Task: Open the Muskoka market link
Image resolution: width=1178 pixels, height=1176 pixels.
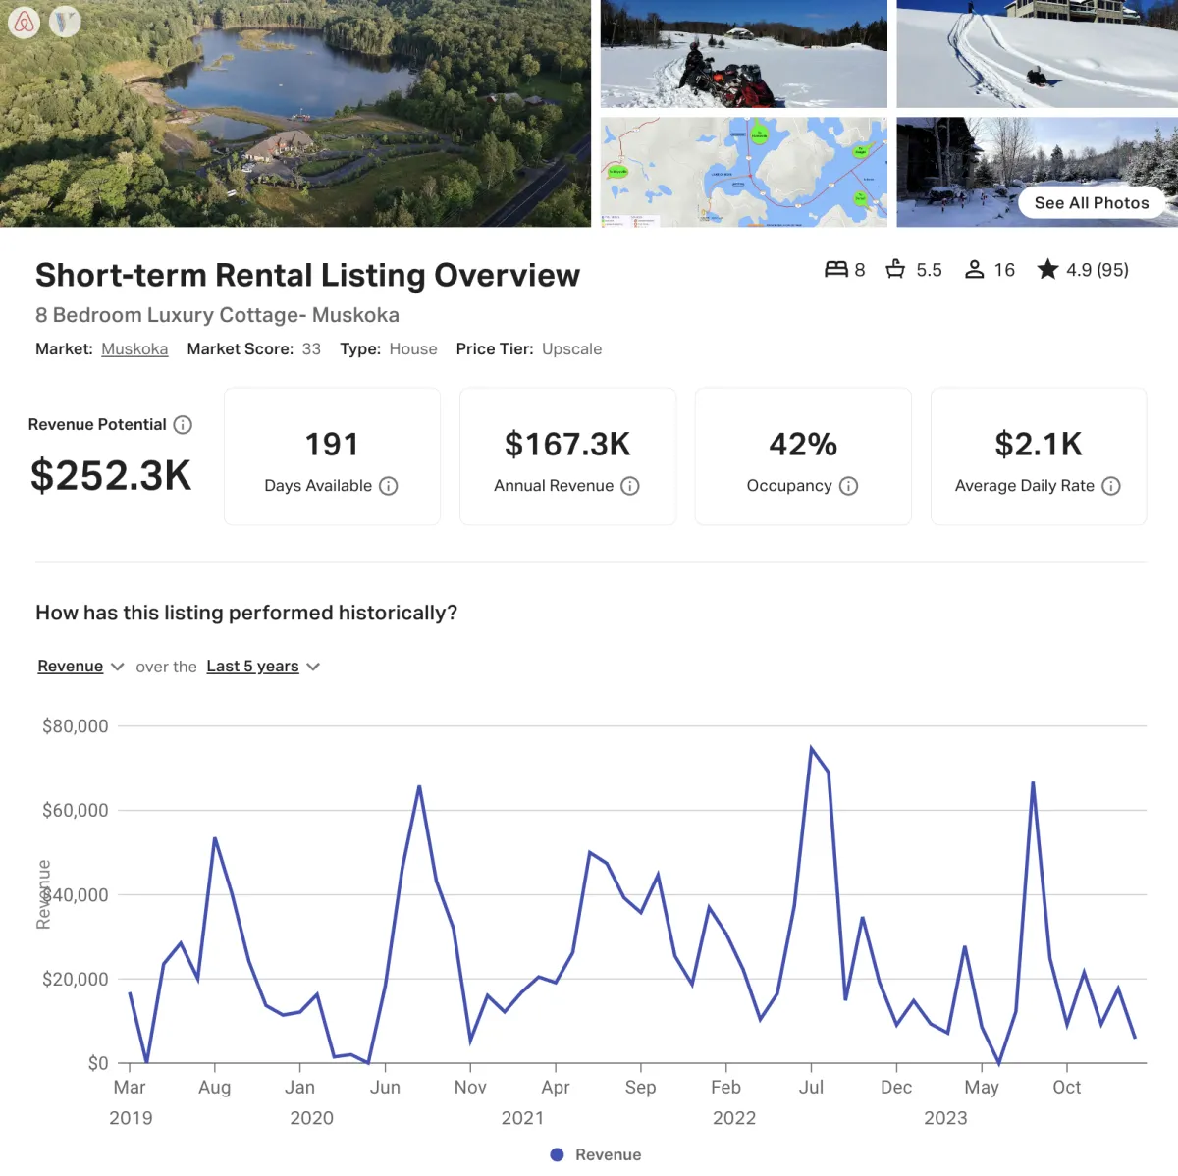Action: (x=134, y=349)
